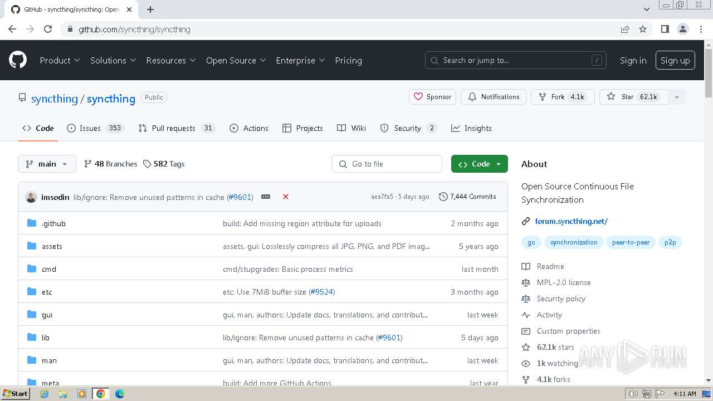Switch to the Issues tab
The image size is (713, 401).
click(x=95, y=128)
